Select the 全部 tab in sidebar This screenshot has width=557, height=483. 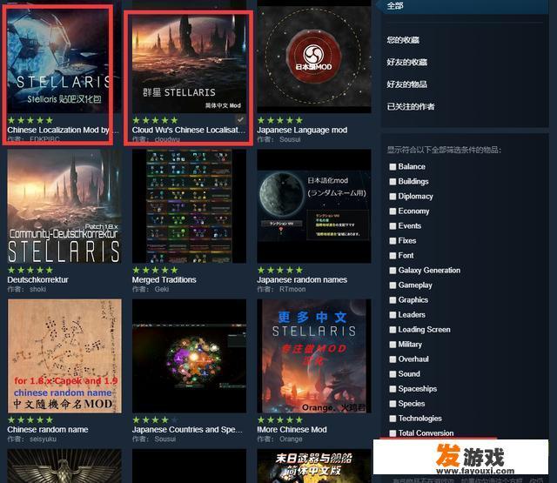tap(464, 6)
